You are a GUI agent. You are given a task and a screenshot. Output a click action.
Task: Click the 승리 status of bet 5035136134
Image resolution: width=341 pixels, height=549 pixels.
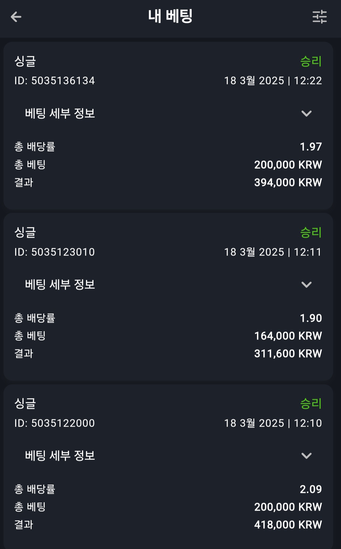(x=311, y=61)
